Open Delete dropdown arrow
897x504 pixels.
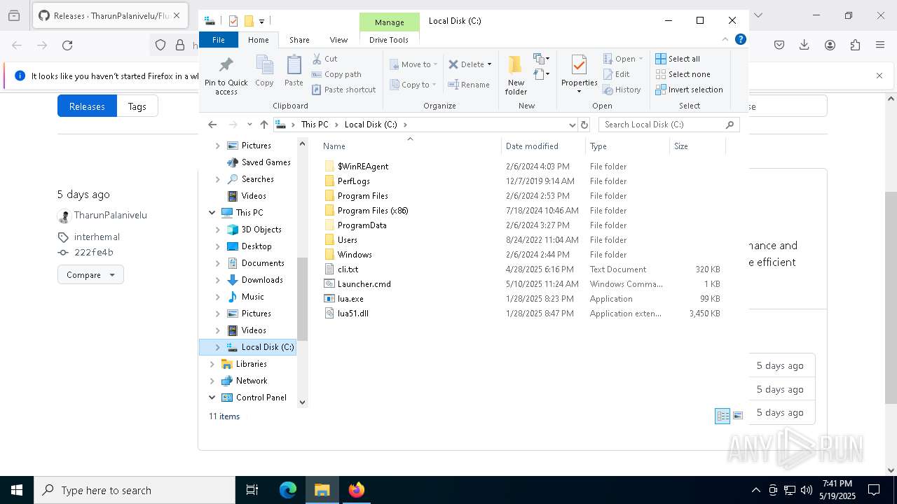(x=489, y=64)
